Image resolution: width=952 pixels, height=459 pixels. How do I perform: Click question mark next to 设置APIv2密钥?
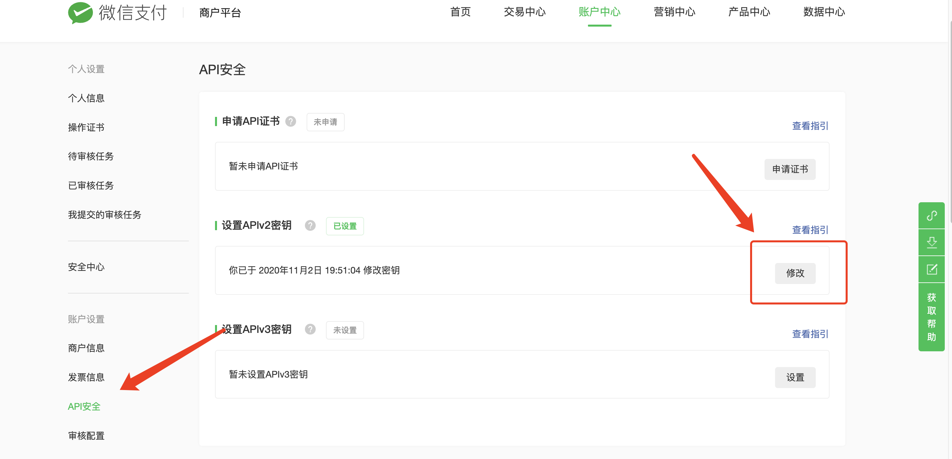(310, 226)
